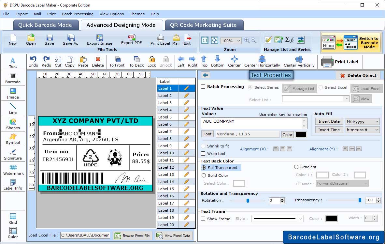Open the Fill Mode ForwardDiagonal dropdown
This screenshot has width=385, height=244.
pyautogui.click(x=342, y=183)
